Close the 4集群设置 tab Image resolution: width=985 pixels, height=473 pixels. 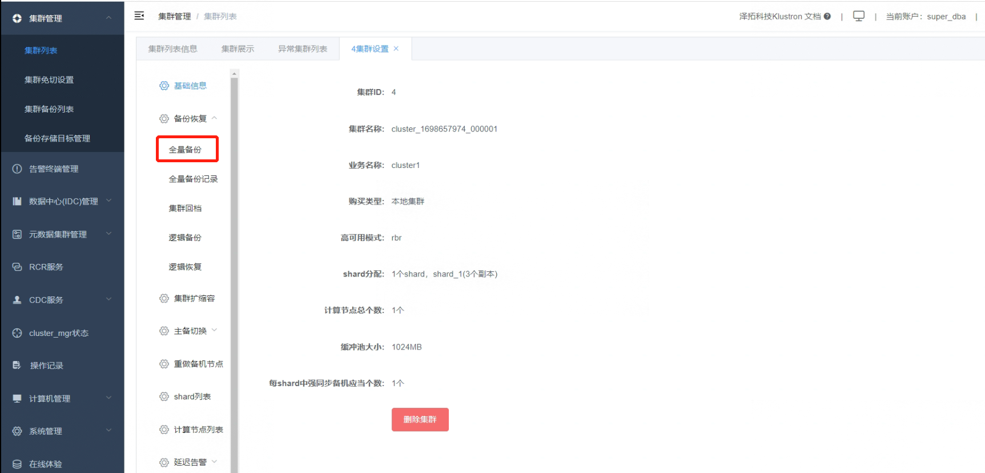[x=396, y=49]
